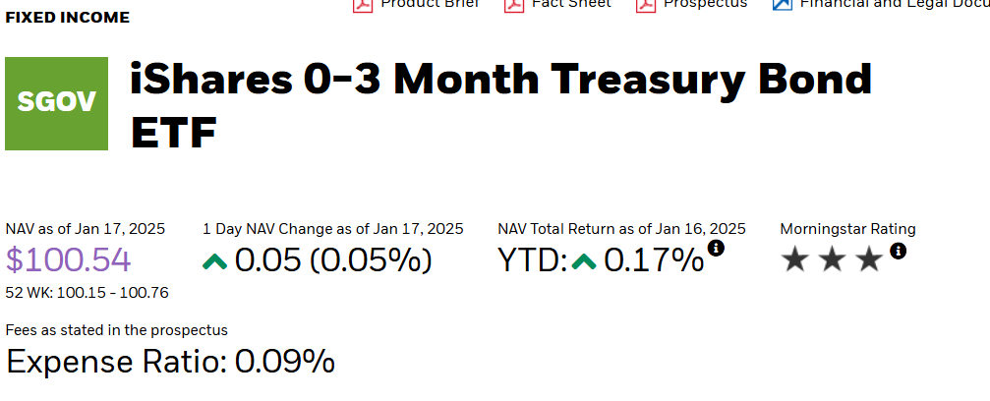Select the first Morningstar rating star
Image resolution: width=990 pixels, height=401 pixels.
pos(795,260)
